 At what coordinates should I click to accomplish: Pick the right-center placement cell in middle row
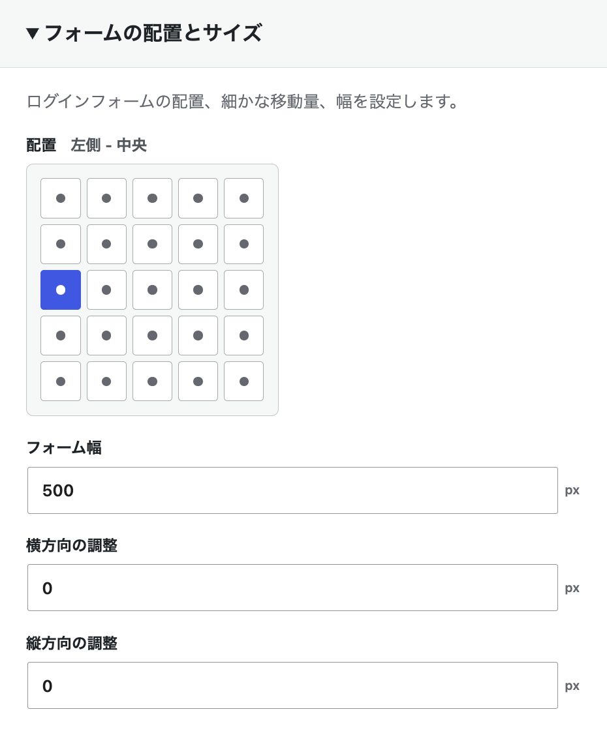[x=244, y=290]
